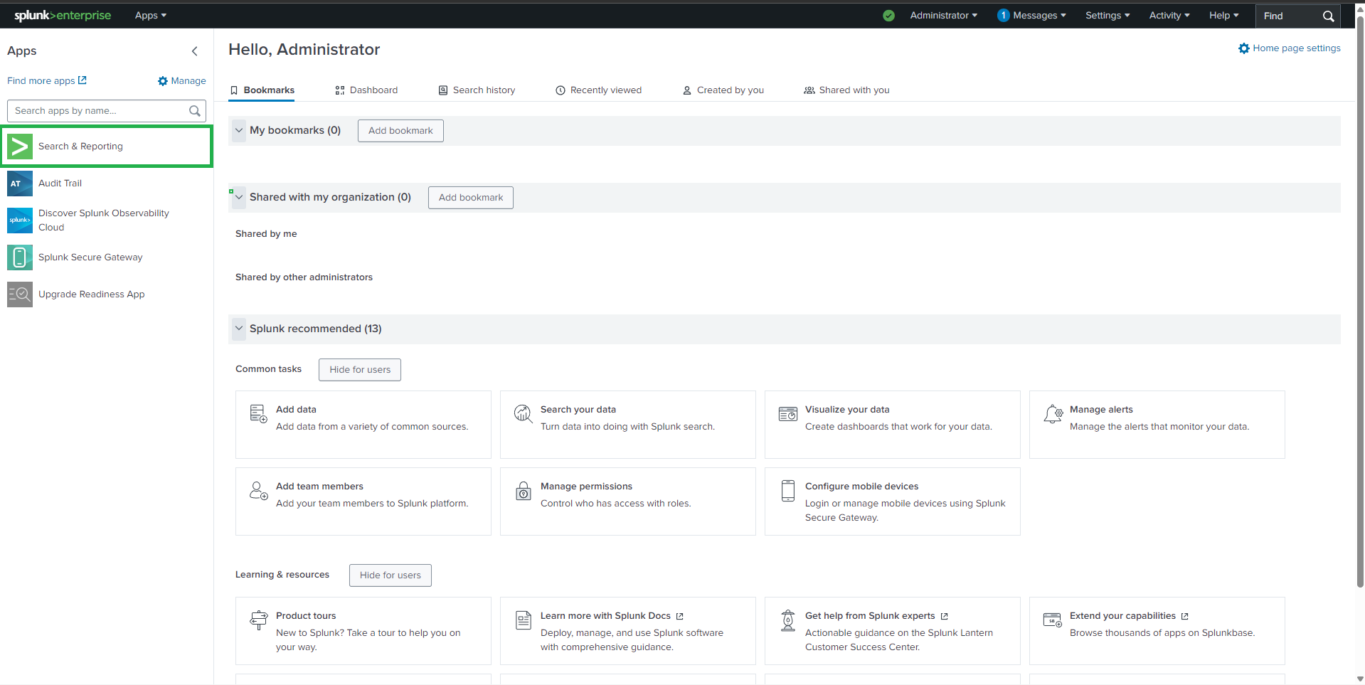This screenshot has height=685, width=1365.
Task: Click the Manage alerts card title
Action: (1101, 410)
